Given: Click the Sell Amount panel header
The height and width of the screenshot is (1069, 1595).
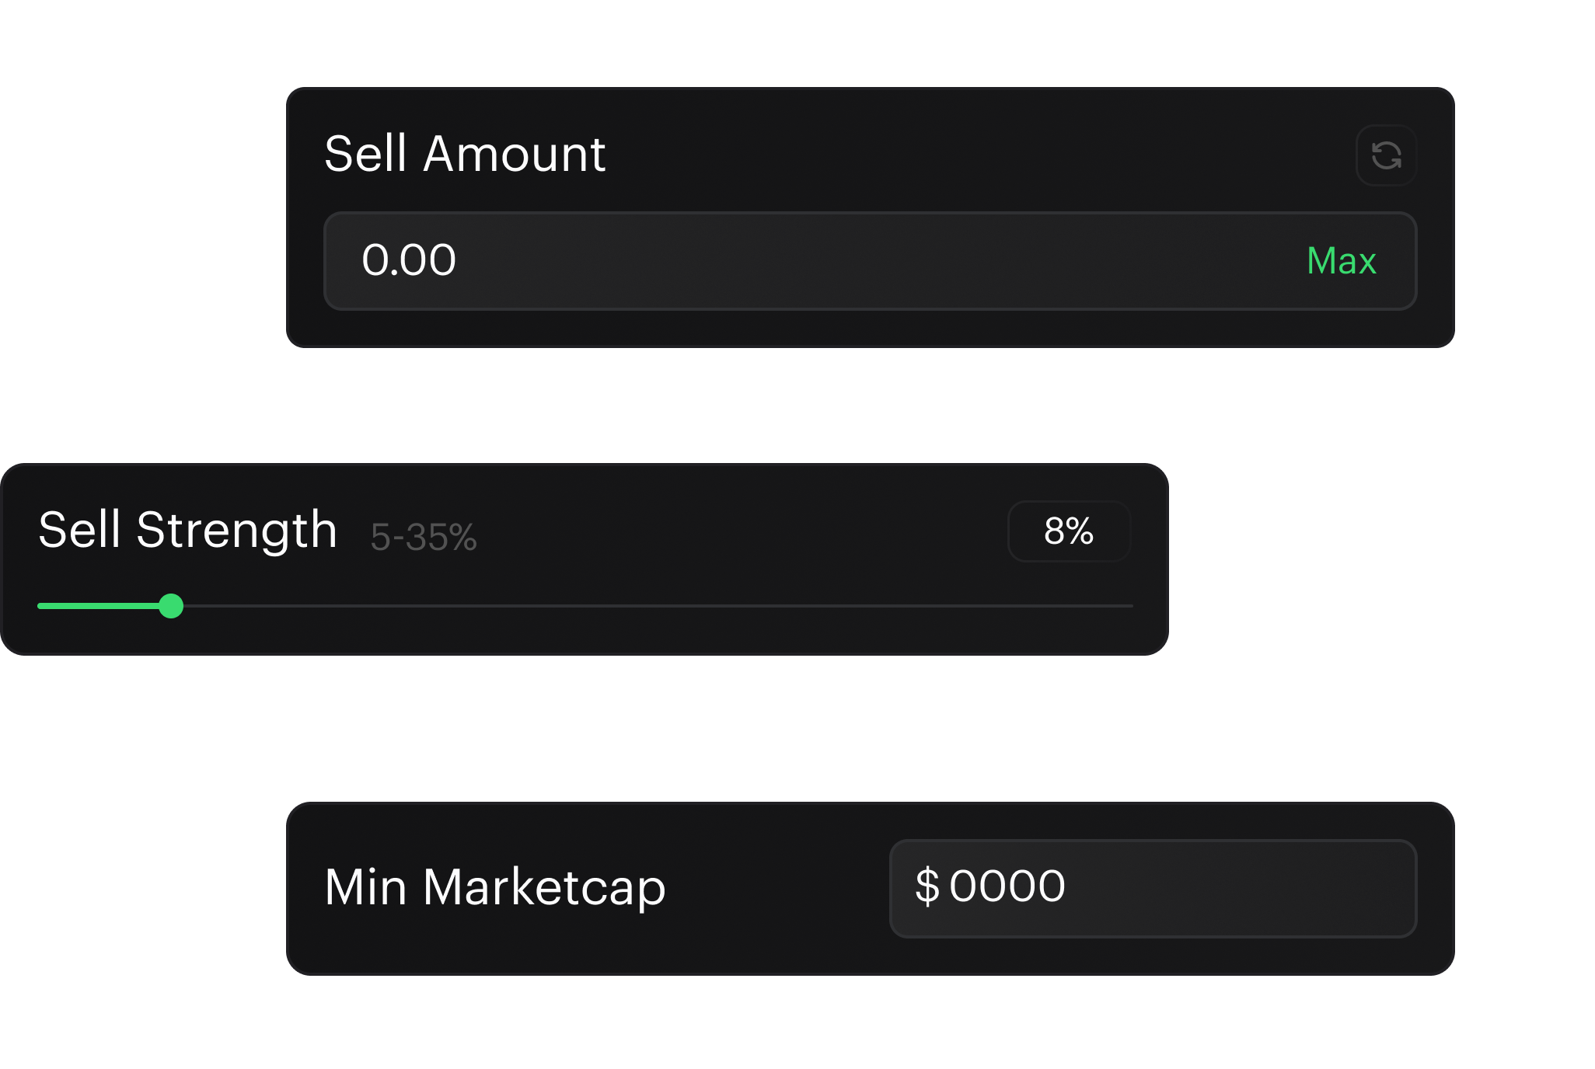Looking at the screenshot, I should click(464, 154).
